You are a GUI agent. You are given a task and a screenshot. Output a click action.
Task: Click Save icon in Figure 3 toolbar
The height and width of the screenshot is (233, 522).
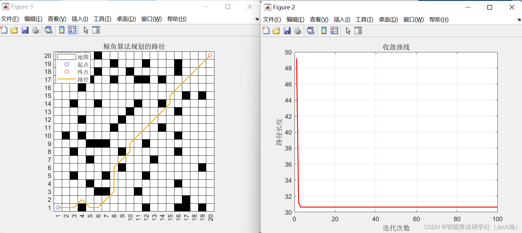point(25,30)
